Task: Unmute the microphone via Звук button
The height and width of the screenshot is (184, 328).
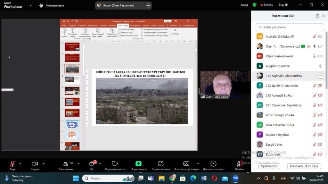Action: click(x=12, y=164)
